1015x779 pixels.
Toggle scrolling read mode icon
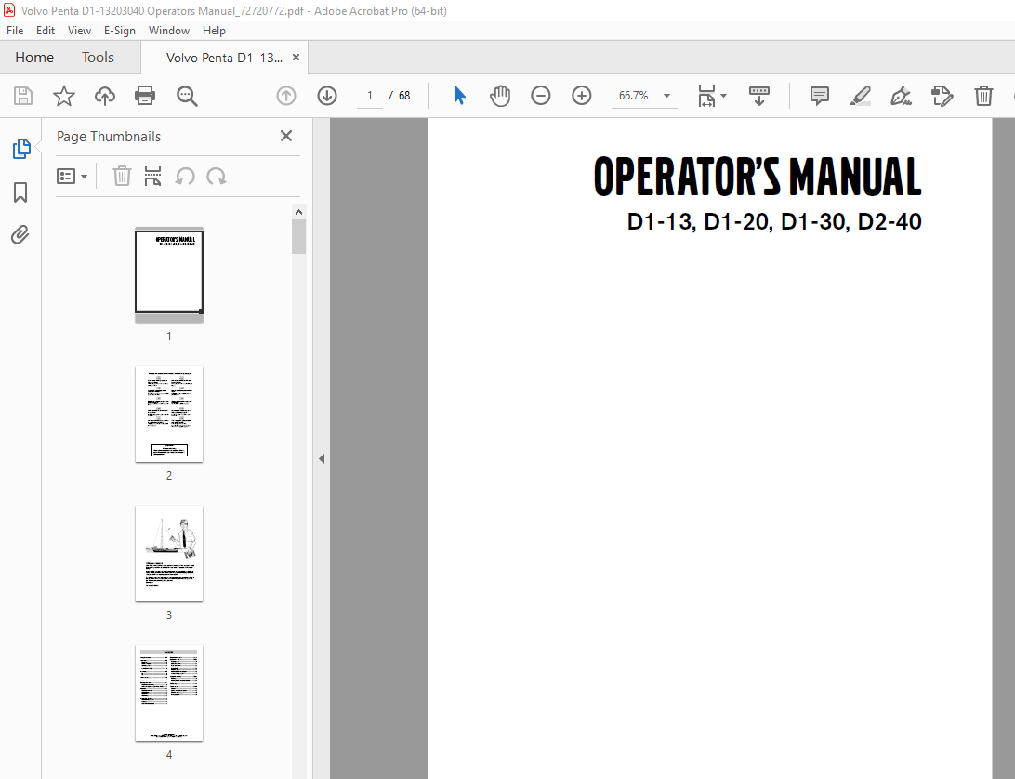(x=758, y=96)
